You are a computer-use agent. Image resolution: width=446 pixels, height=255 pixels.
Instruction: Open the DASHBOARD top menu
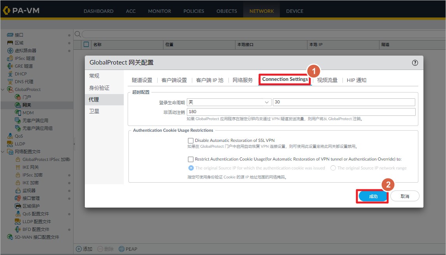[x=98, y=11]
